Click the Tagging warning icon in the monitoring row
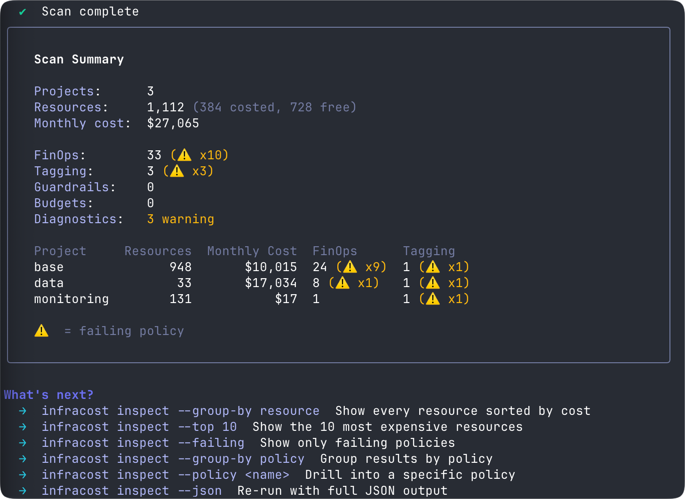The width and height of the screenshot is (685, 499). (x=433, y=299)
